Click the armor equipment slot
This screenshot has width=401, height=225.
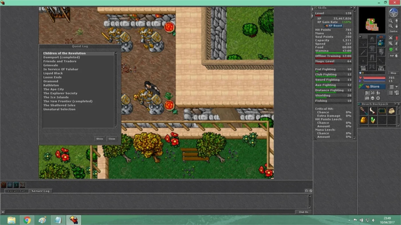372,48
